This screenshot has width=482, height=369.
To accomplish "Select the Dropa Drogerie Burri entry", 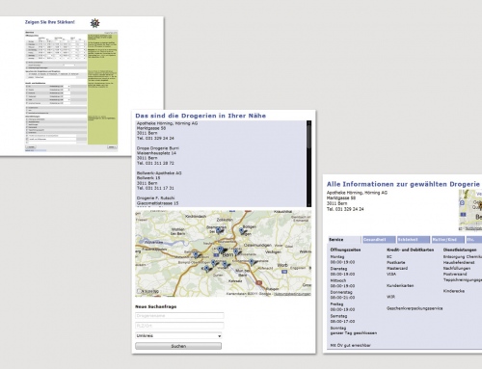I will (158, 148).
